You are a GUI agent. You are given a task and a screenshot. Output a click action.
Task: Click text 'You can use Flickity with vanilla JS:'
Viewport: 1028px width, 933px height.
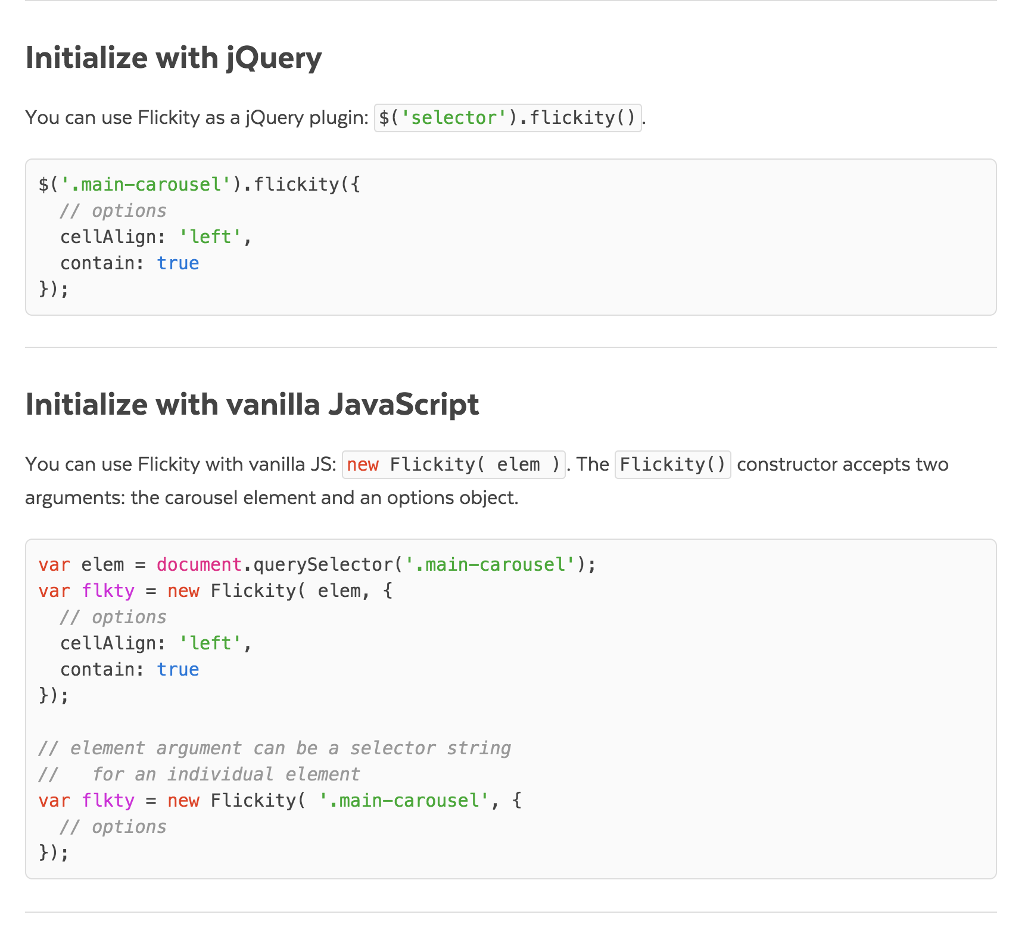click(181, 464)
